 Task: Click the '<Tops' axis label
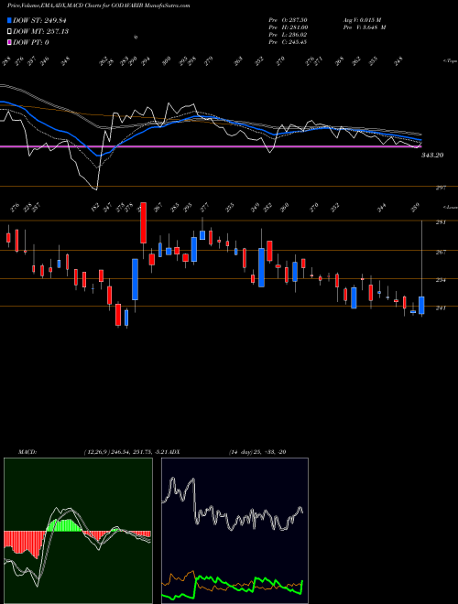(450, 61)
